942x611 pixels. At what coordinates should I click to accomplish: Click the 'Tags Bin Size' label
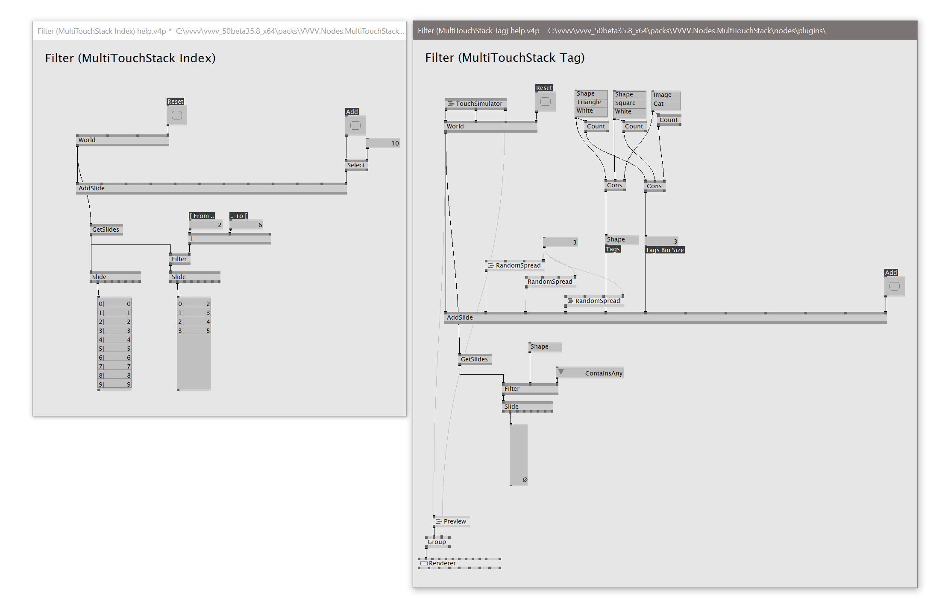665,250
